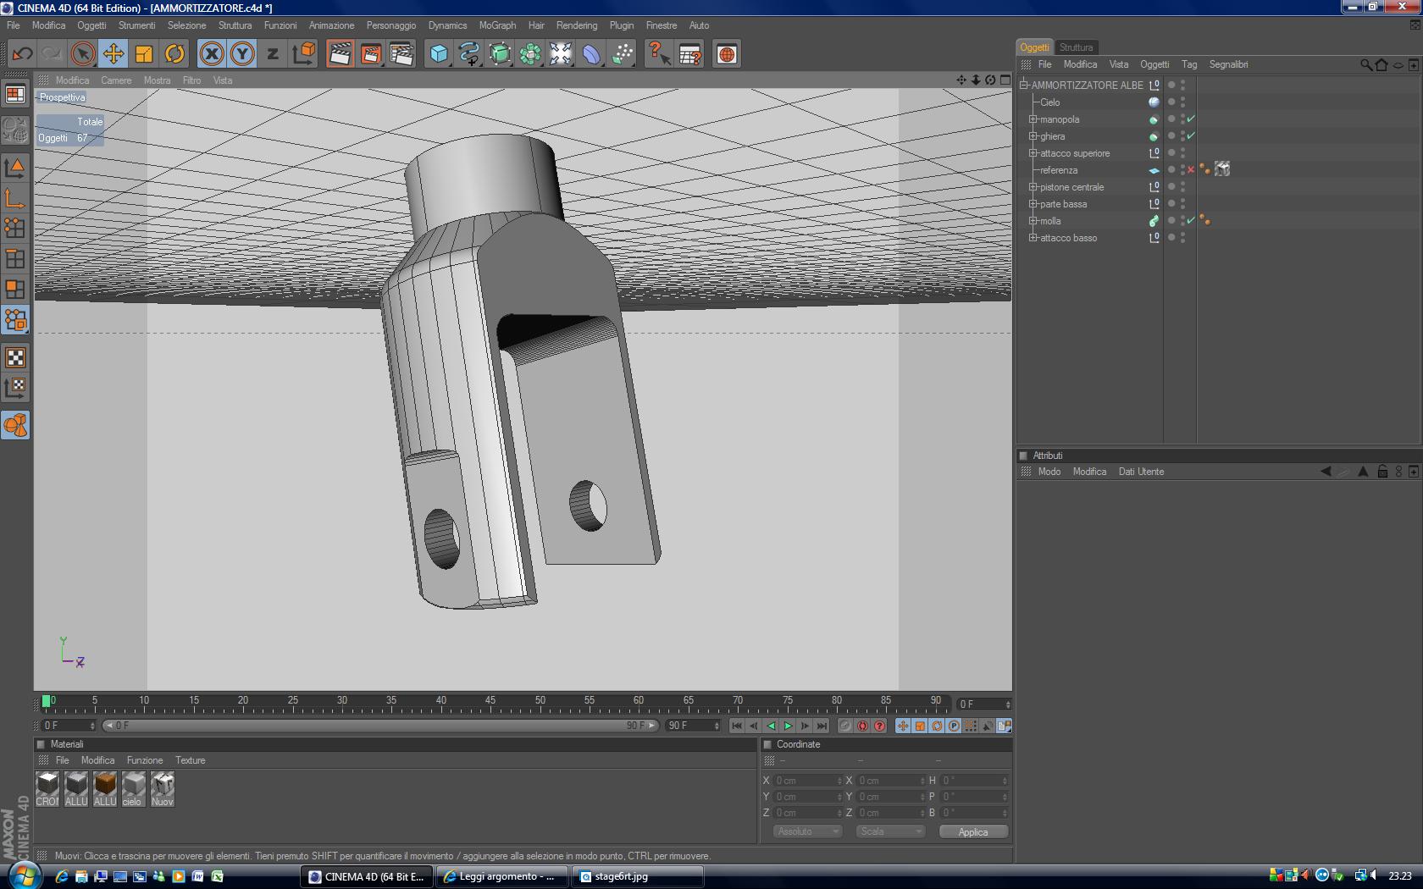1423x889 pixels.
Task: Render the active view with clapperboard icon
Action: (340, 54)
